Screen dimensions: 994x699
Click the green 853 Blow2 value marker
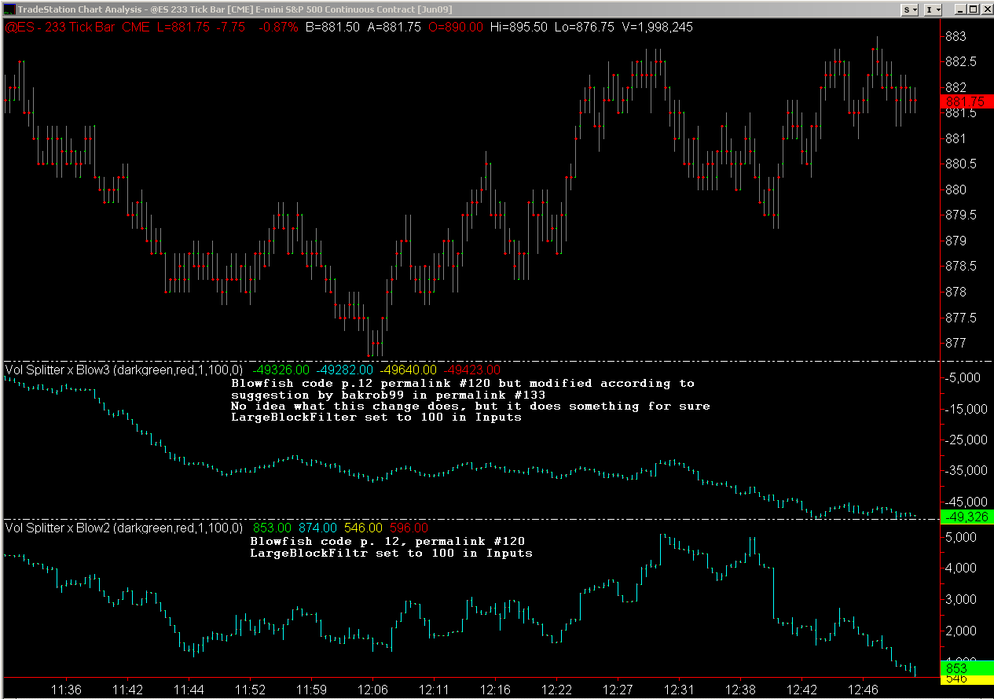(966, 668)
